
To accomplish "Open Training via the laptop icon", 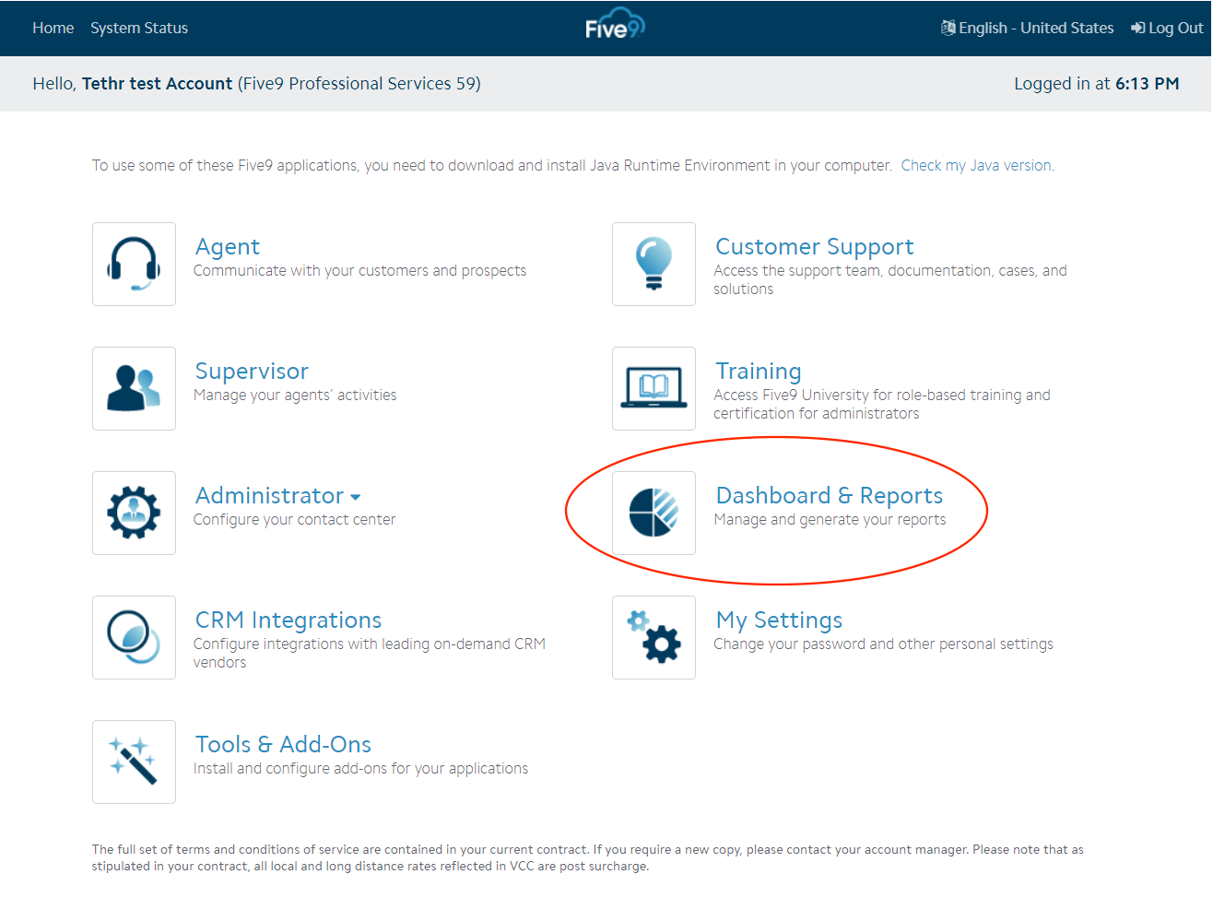I will [x=654, y=388].
